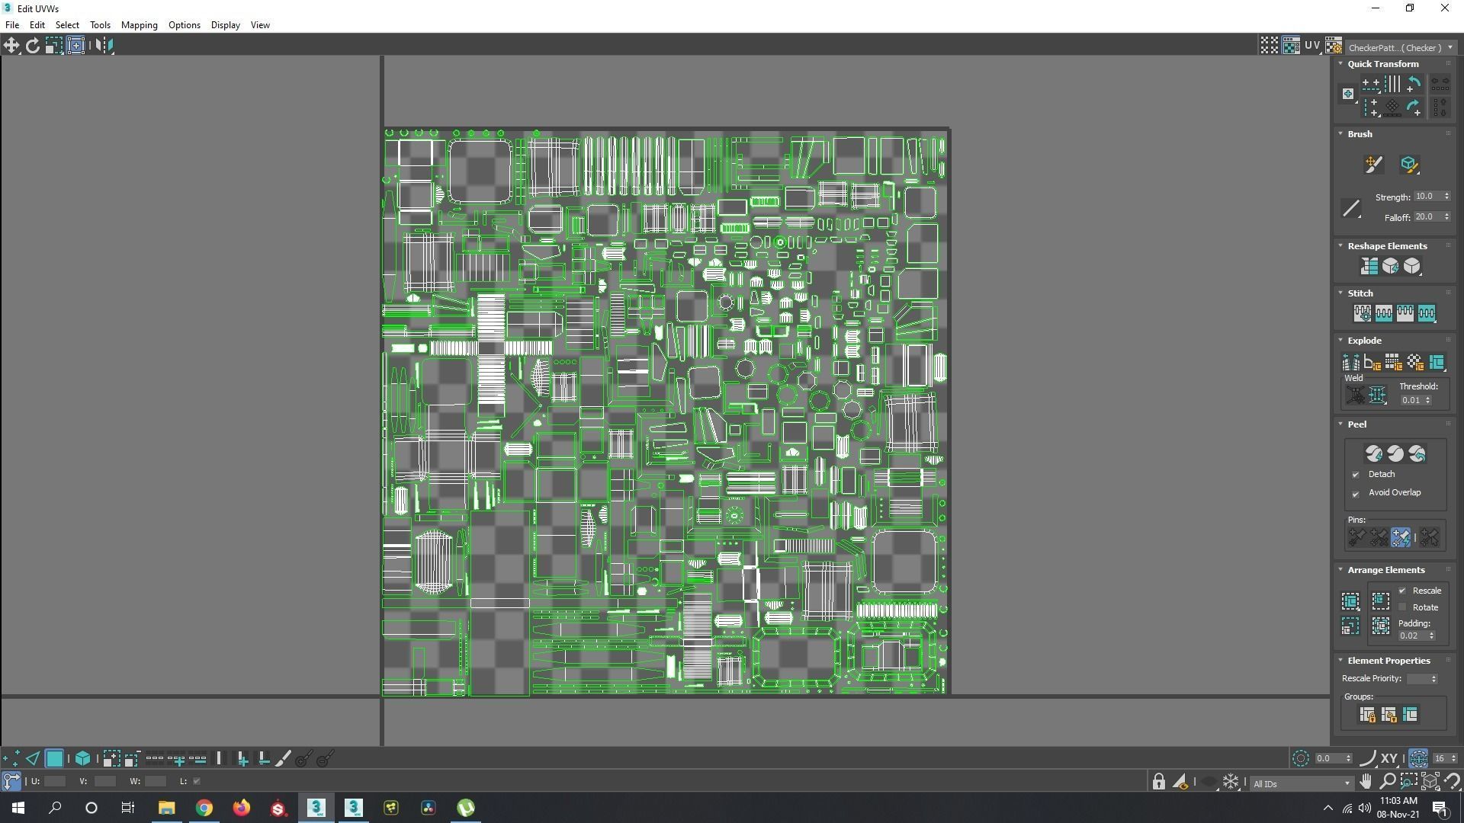Select the Pan View hand tool
The image size is (1464, 823).
1366,782
